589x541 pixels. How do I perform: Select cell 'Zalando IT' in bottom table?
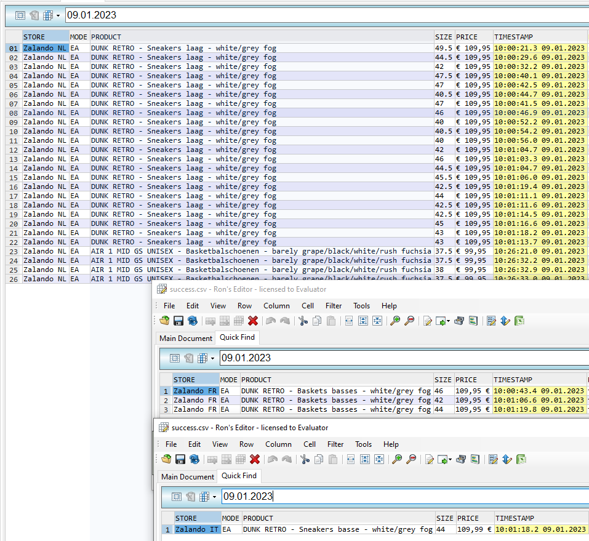[197, 529]
